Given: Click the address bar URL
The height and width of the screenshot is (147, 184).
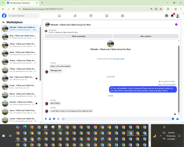Looking at the screenshot, I should (x=43, y=9).
